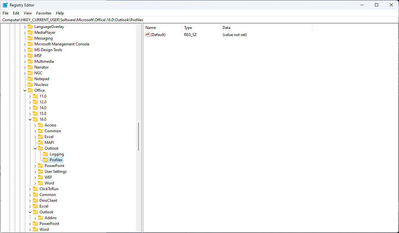Expand the Microsoft Management Console key
Image resolution: width=399 pixels, height=233 pixels.
25,44
